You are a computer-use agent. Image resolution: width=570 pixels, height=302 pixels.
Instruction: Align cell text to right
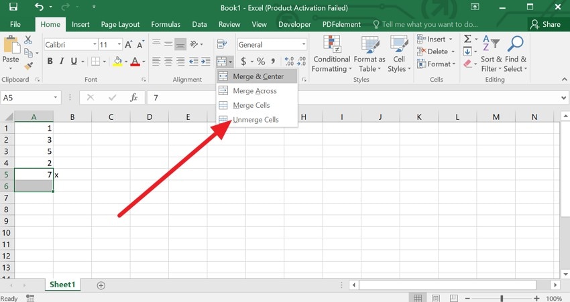pos(180,62)
